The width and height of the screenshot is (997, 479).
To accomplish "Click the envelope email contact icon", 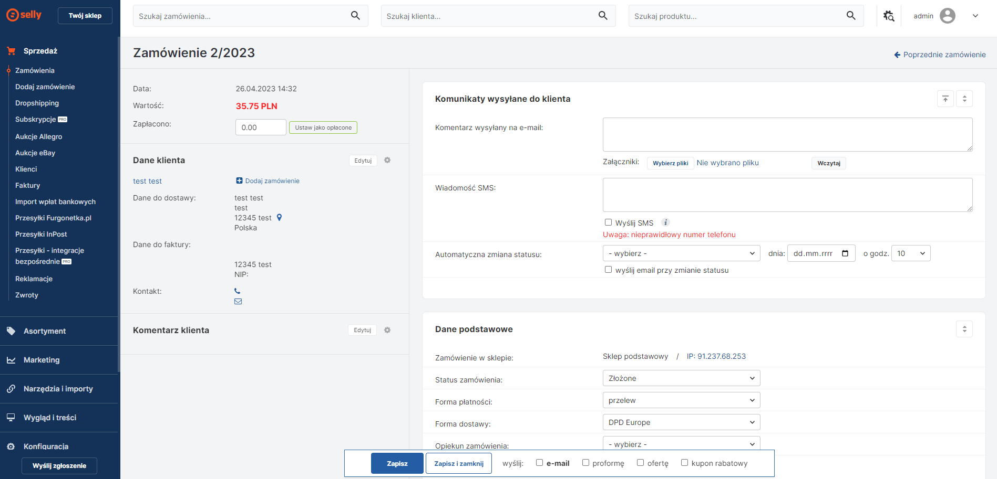I will point(238,302).
